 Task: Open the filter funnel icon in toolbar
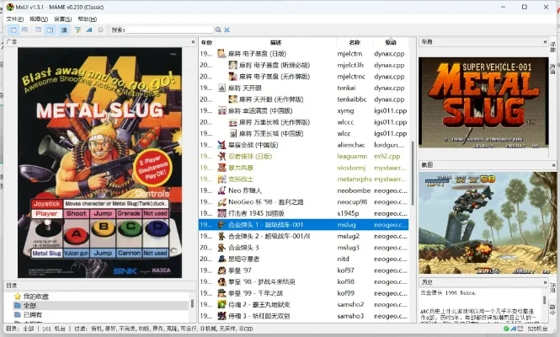(x=77, y=30)
